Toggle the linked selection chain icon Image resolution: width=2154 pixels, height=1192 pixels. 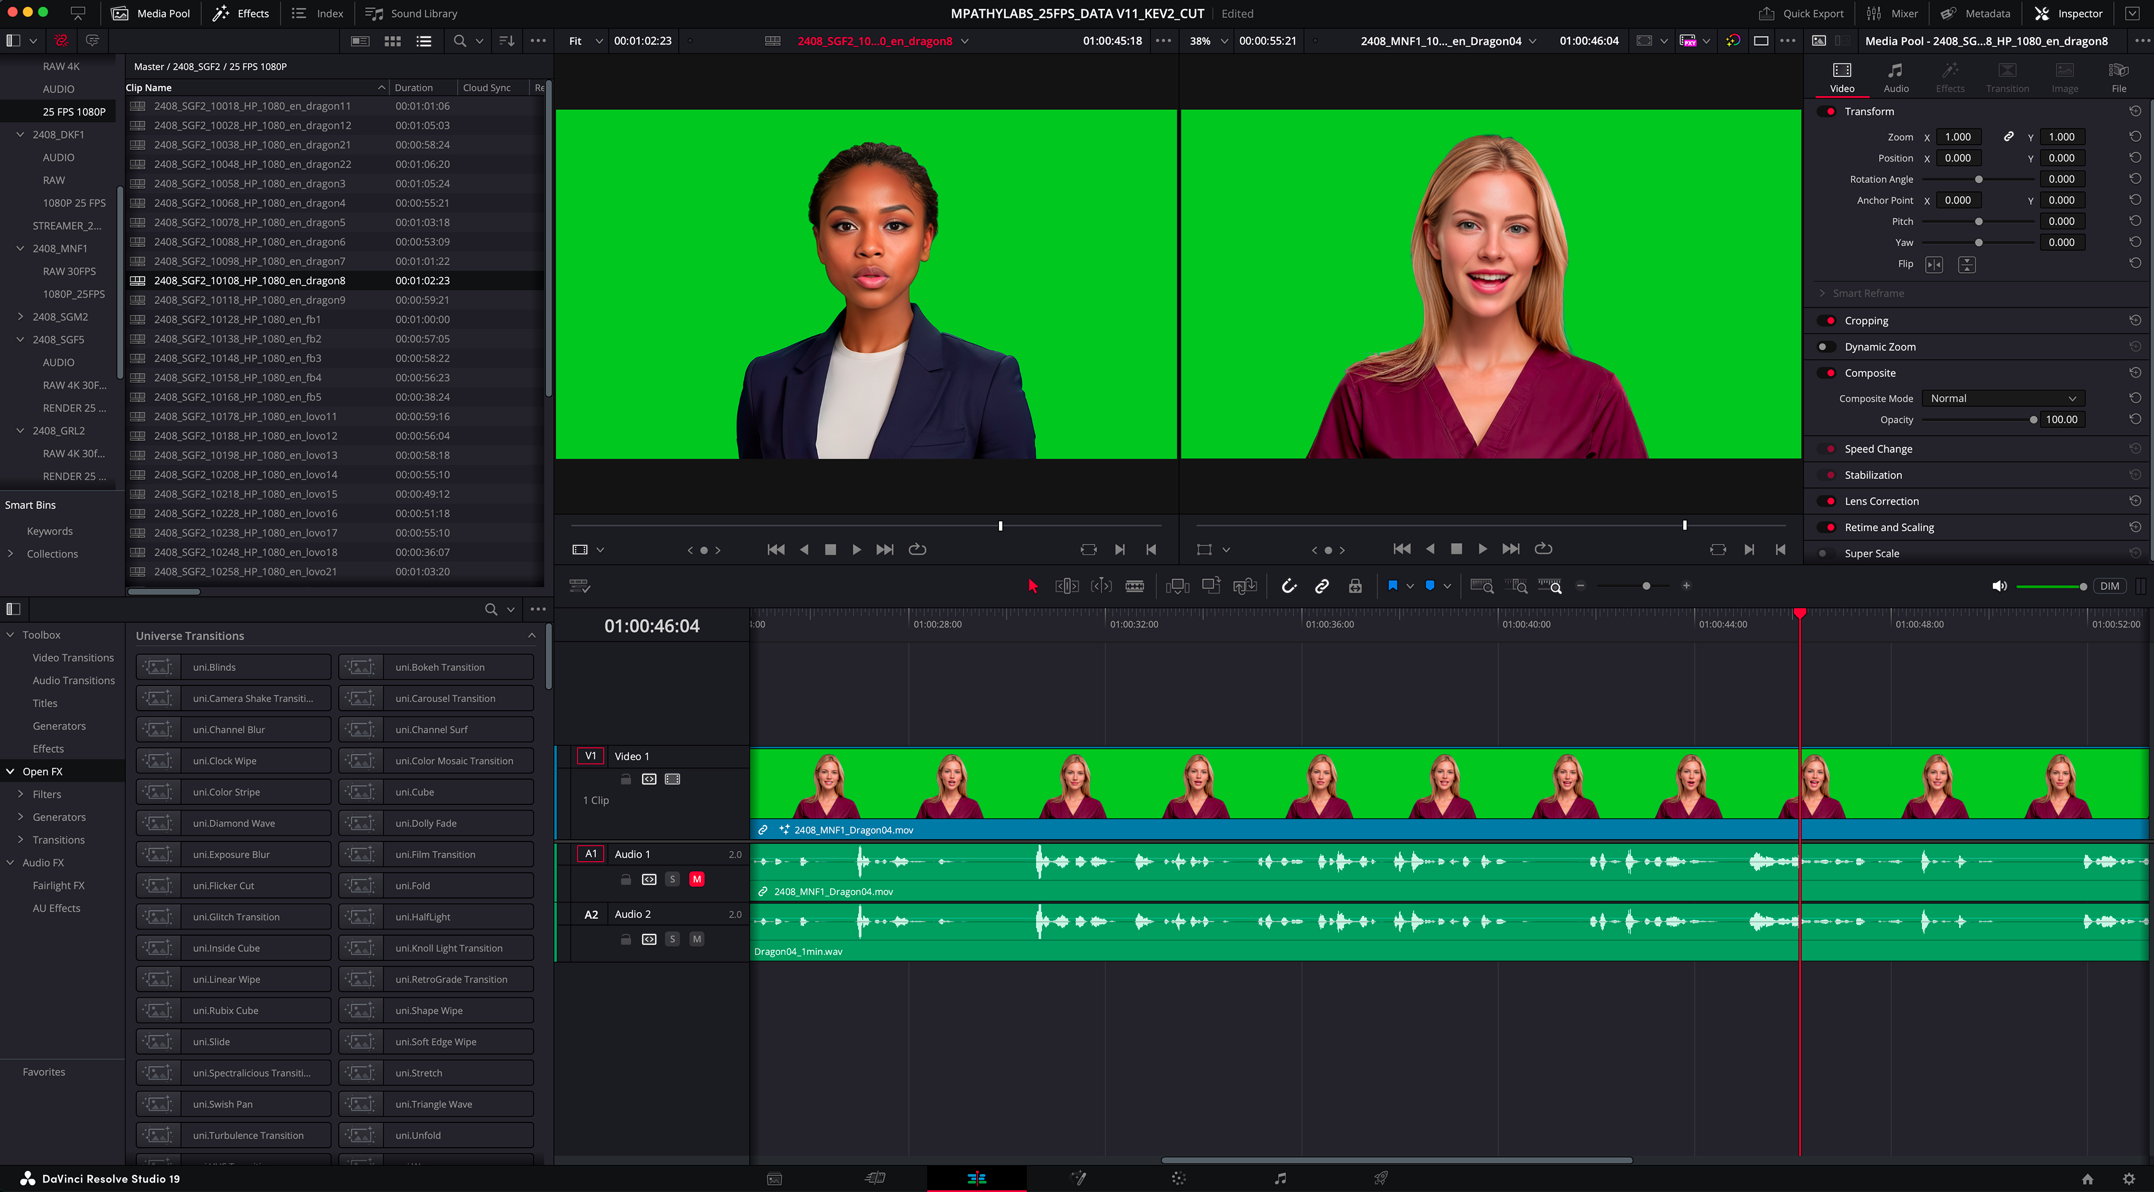click(x=1322, y=586)
